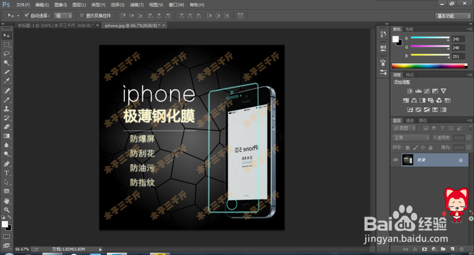
Task: Change the screen mode
Action: [6, 246]
